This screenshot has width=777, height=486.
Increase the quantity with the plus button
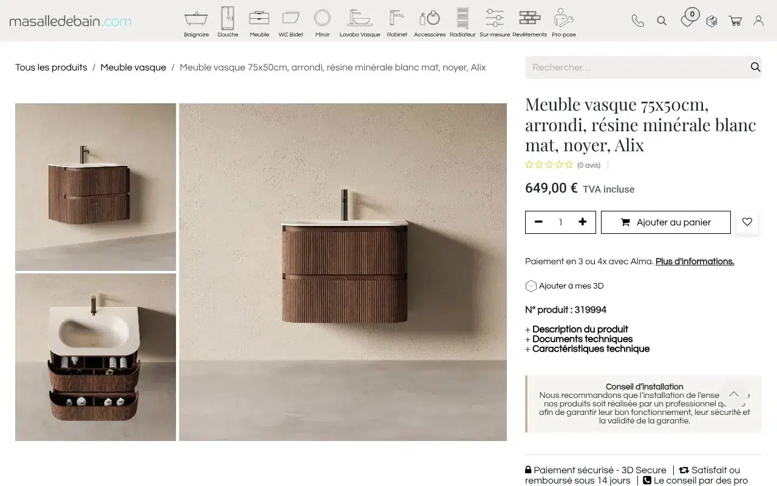[x=583, y=222]
